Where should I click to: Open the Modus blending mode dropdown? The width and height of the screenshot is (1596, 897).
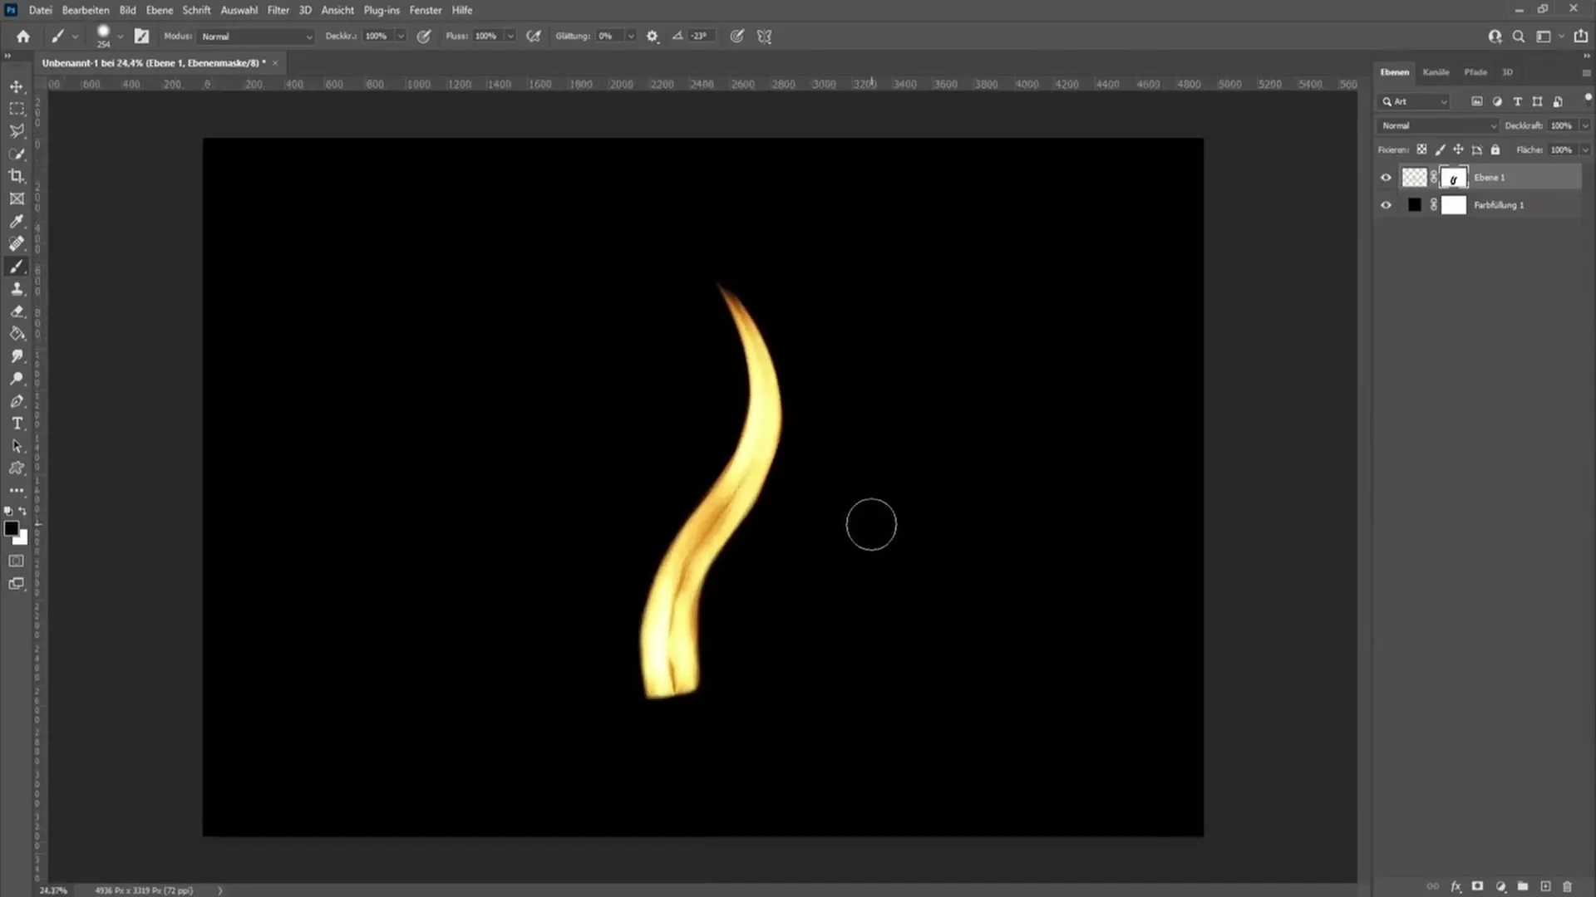(x=254, y=37)
